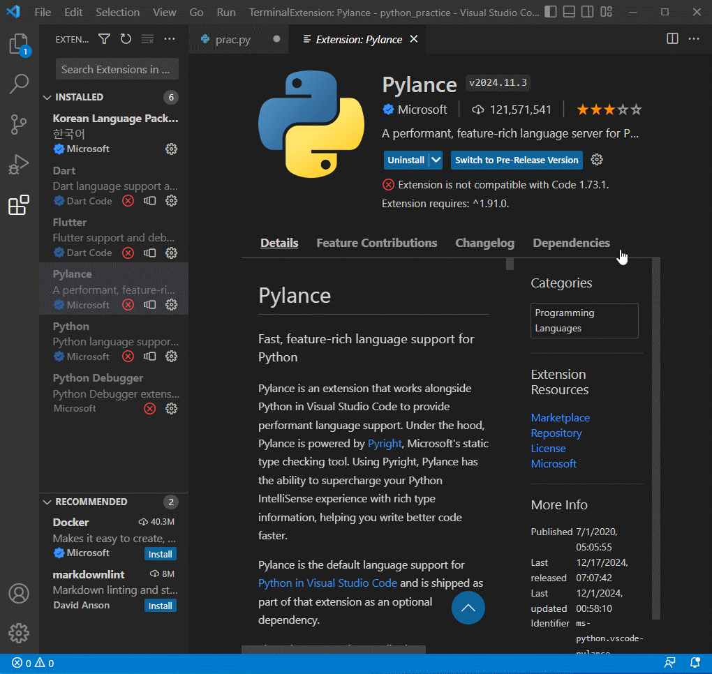Open Views and More Actions in Extensions sidebar
Image resolution: width=712 pixels, height=674 pixels.
(170, 39)
